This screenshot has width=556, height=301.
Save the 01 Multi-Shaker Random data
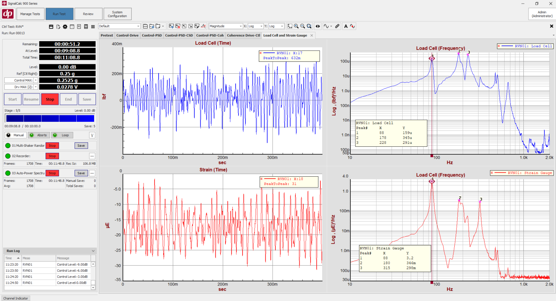point(81,146)
